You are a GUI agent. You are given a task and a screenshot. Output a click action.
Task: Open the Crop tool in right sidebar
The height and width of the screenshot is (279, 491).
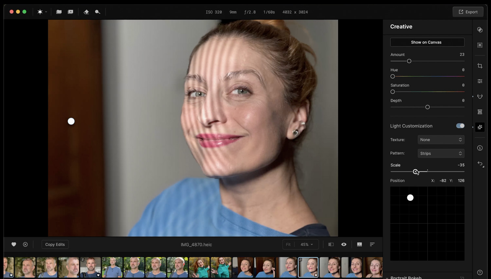480,66
